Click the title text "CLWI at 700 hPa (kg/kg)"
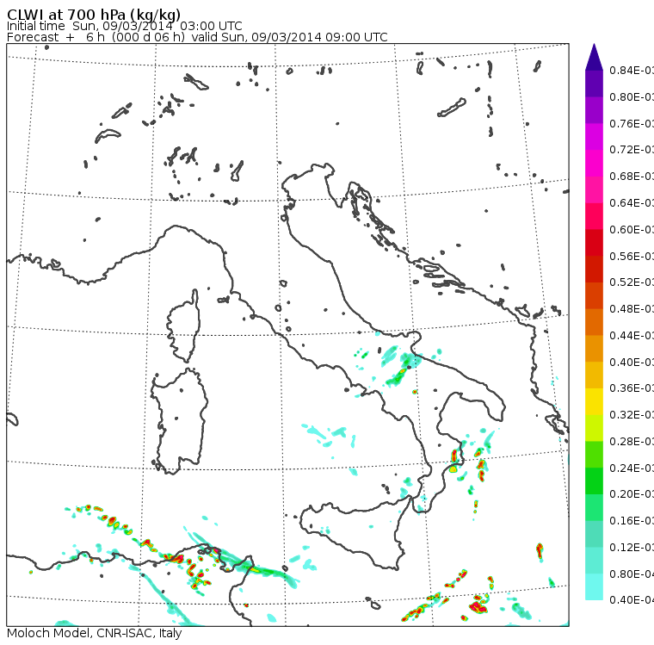Screen dimensions: 654x645 pos(94,15)
